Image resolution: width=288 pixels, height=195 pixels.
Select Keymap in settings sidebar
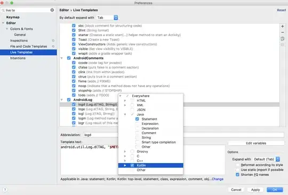tap(13, 17)
